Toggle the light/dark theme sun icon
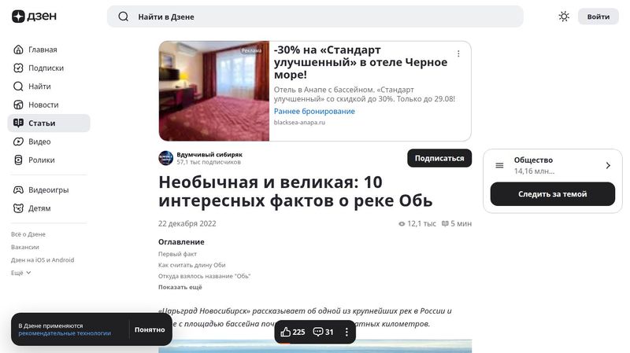Screen dimensions: 630x353 [564, 17]
